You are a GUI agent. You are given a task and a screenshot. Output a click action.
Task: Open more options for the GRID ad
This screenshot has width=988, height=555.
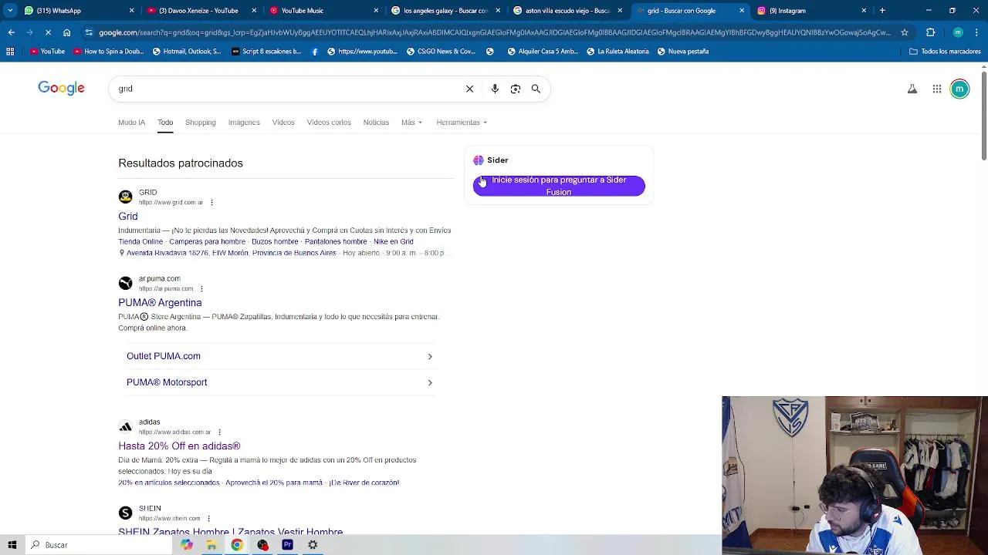[x=211, y=203]
